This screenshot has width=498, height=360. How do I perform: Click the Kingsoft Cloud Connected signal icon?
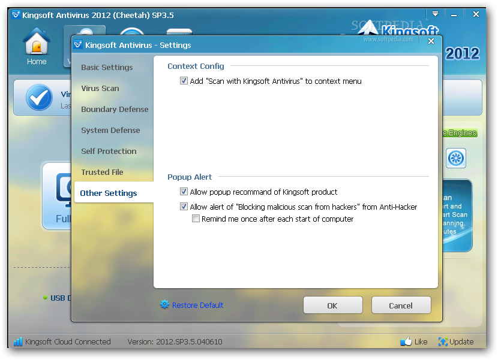point(18,341)
